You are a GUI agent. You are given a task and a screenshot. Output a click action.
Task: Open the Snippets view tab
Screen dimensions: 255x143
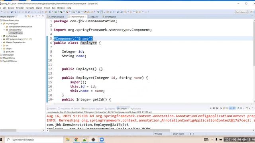[110, 108]
